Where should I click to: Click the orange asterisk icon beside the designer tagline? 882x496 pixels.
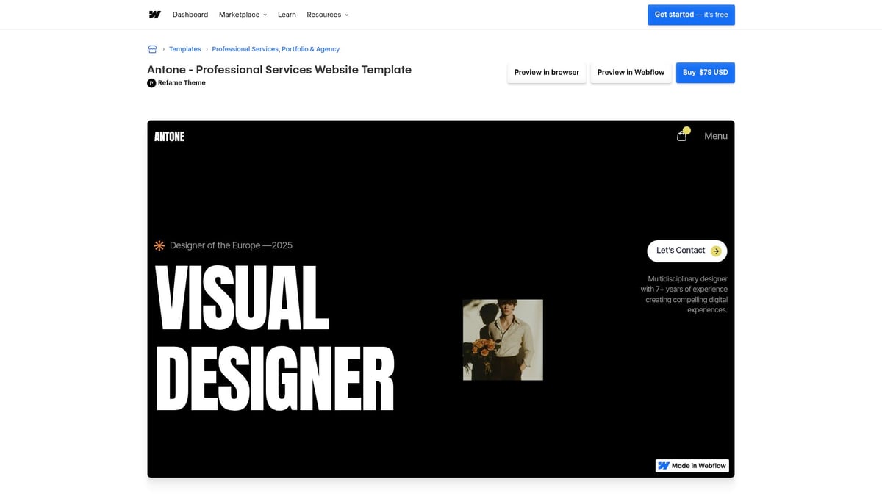159,245
